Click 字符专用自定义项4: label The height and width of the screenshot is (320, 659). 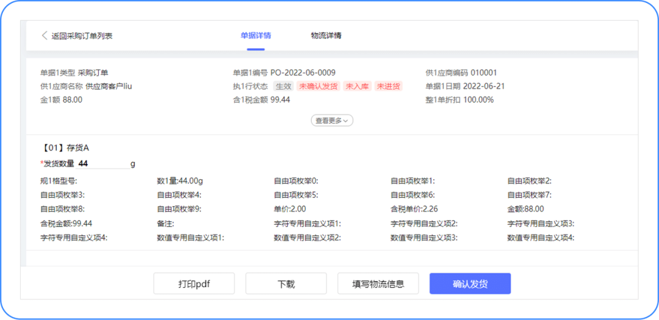(74, 237)
